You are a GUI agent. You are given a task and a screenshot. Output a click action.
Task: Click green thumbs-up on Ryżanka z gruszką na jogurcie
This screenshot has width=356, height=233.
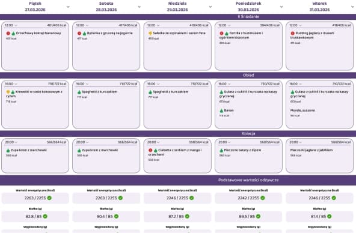tap(84, 33)
